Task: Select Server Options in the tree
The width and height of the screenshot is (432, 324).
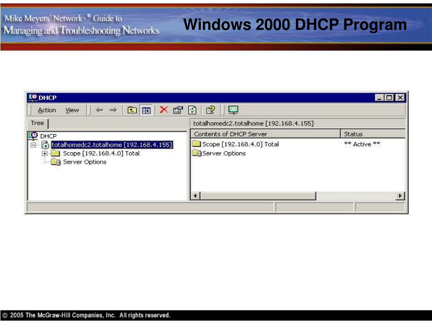Action: click(84, 162)
